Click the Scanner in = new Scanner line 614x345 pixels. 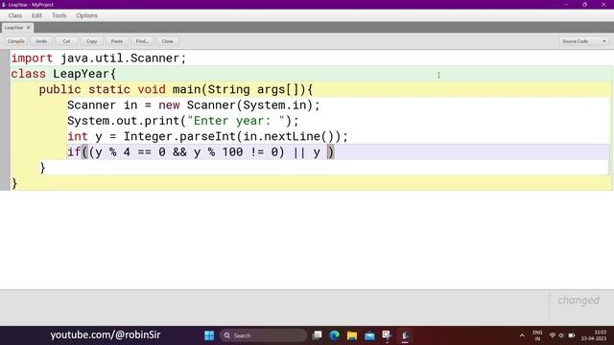194,105
